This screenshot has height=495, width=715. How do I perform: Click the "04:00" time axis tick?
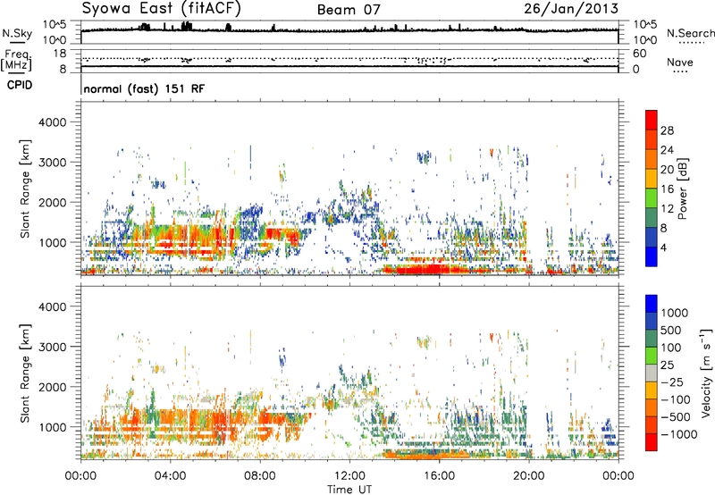click(170, 476)
